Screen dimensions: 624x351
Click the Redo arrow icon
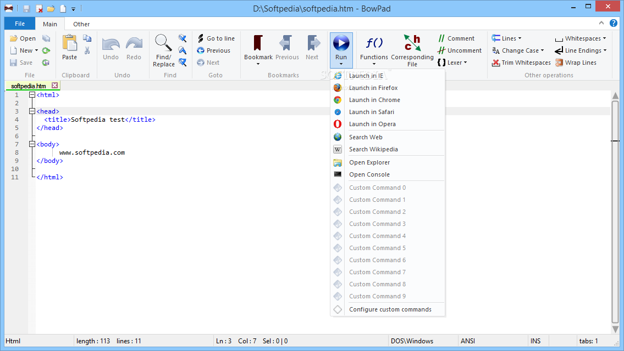click(134, 44)
